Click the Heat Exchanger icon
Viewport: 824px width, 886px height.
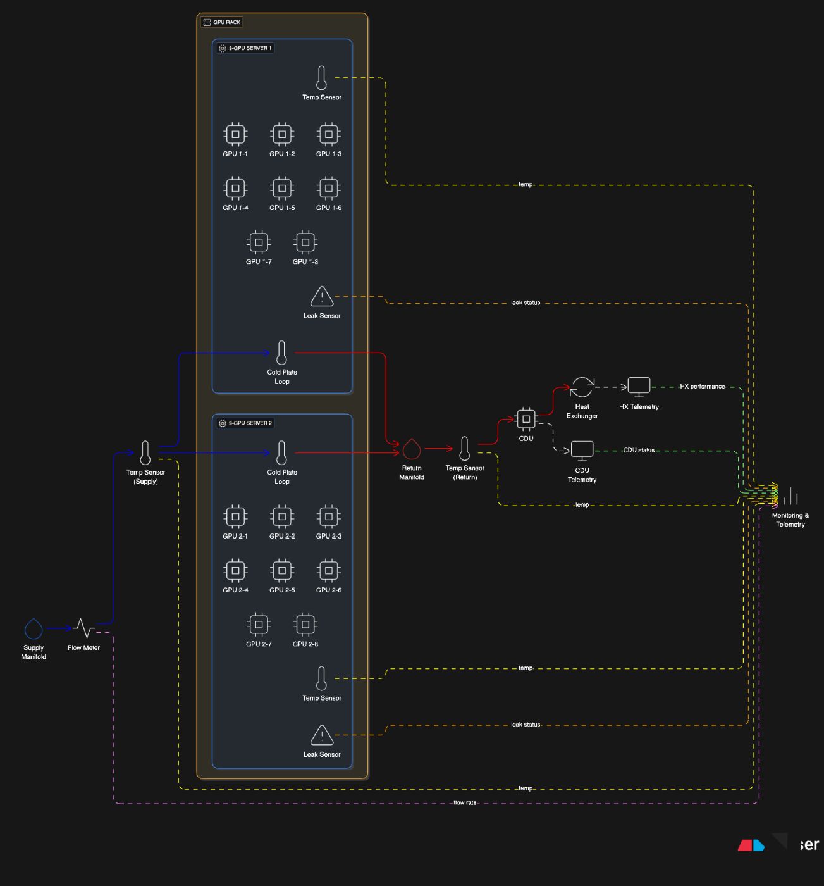582,387
